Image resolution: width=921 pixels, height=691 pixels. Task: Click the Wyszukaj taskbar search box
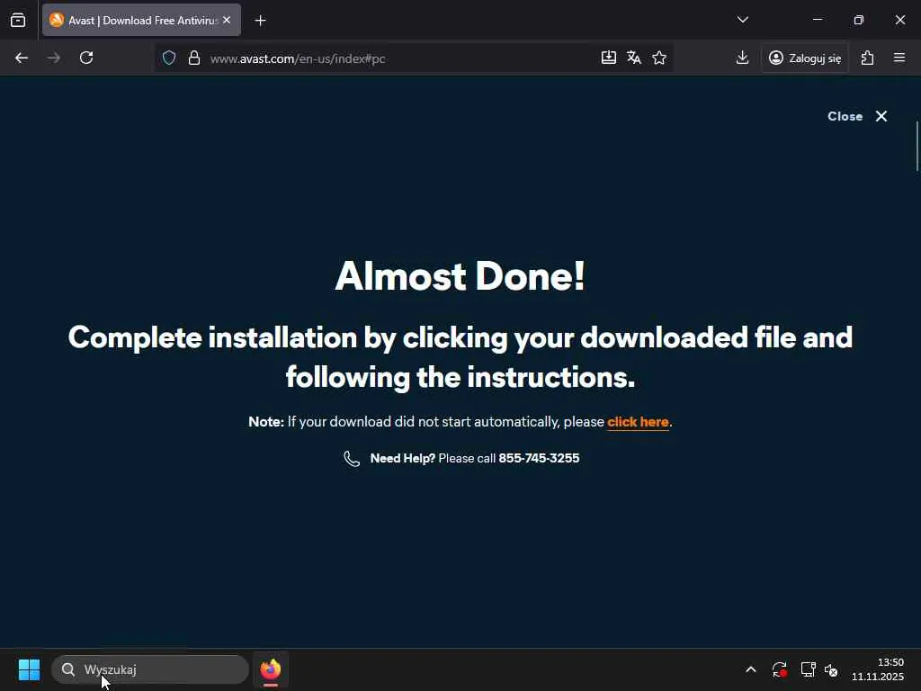(150, 669)
